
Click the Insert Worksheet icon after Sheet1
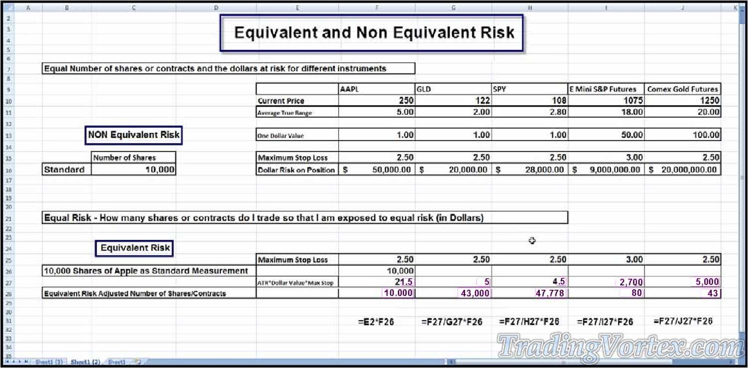pyautogui.click(x=137, y=363)
